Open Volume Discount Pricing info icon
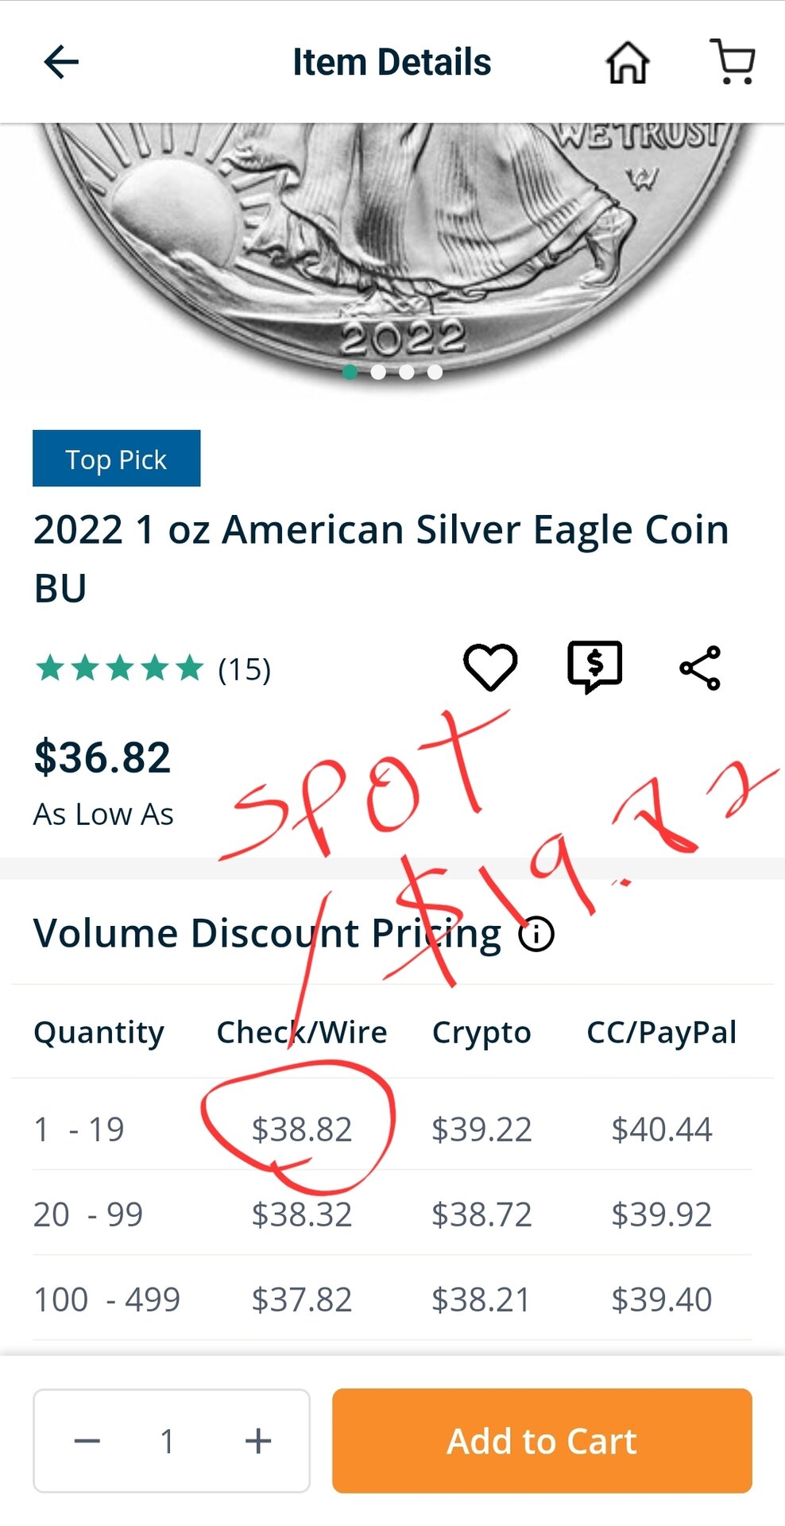This screenshot has height=1526, width=785. pyautogui.click(x=536, y=934)
